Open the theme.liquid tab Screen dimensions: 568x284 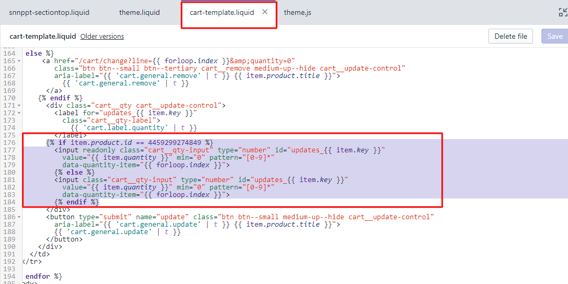139,12
